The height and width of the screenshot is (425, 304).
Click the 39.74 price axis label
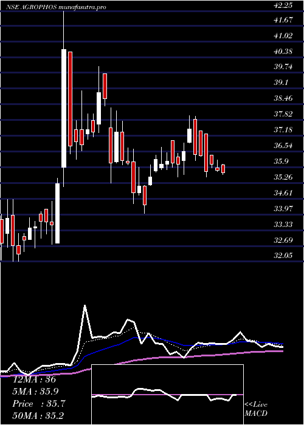pyautogui.click(x=283, y=67)
